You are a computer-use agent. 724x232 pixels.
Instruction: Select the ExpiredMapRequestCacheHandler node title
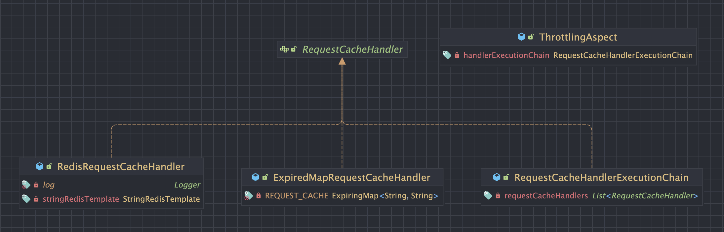[x=352, y=178]
